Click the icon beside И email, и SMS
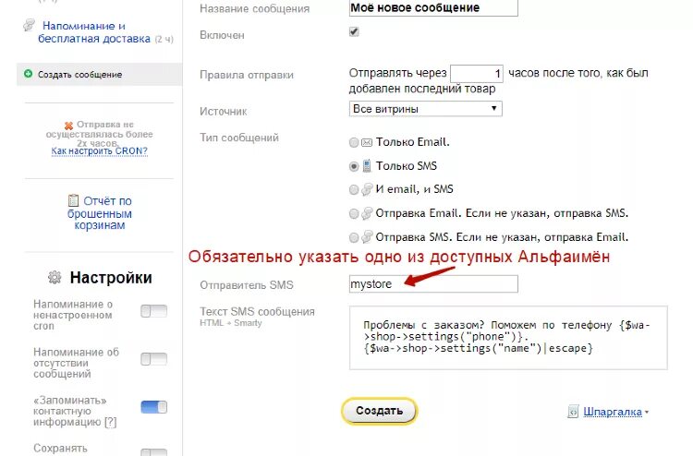The image size is (693, 456). [367, 189]
